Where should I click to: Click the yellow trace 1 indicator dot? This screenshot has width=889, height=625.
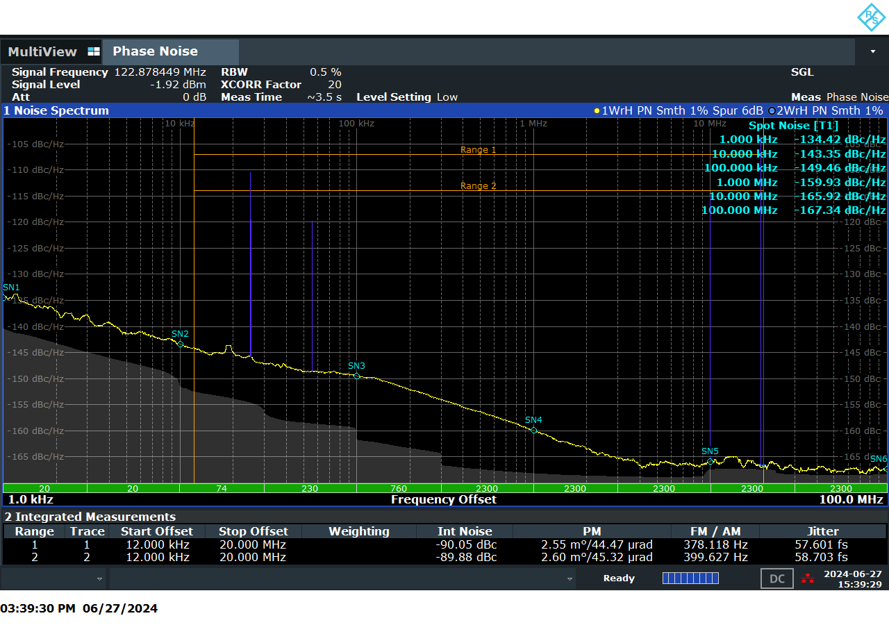597,111
